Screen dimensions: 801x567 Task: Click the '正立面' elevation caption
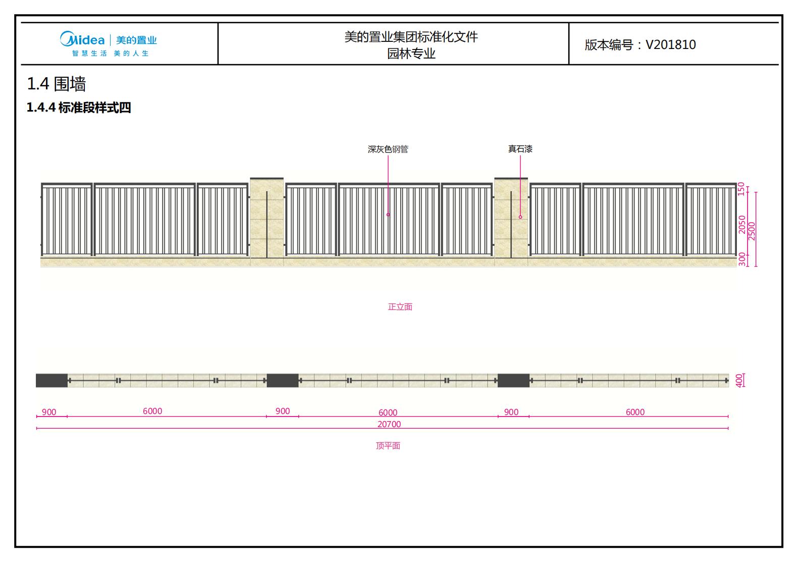400,307
